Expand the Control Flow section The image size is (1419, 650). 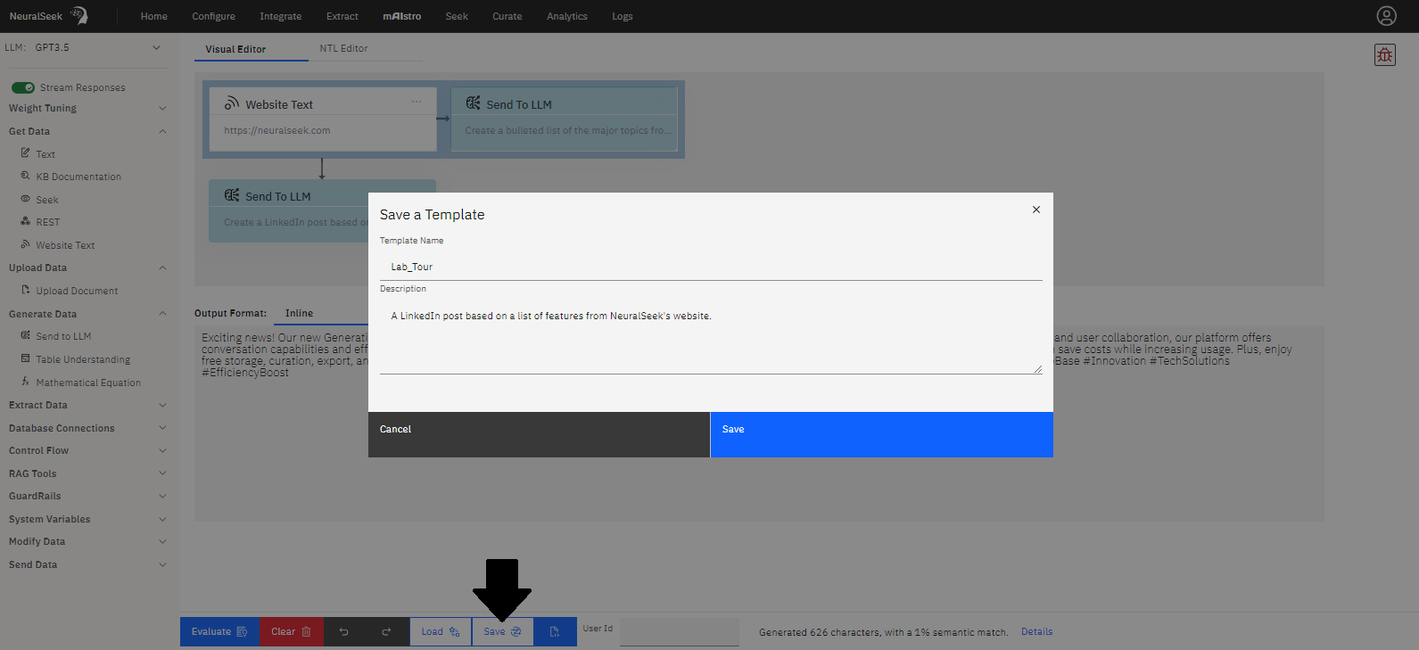pyautogui.click(x=87, y=450)
